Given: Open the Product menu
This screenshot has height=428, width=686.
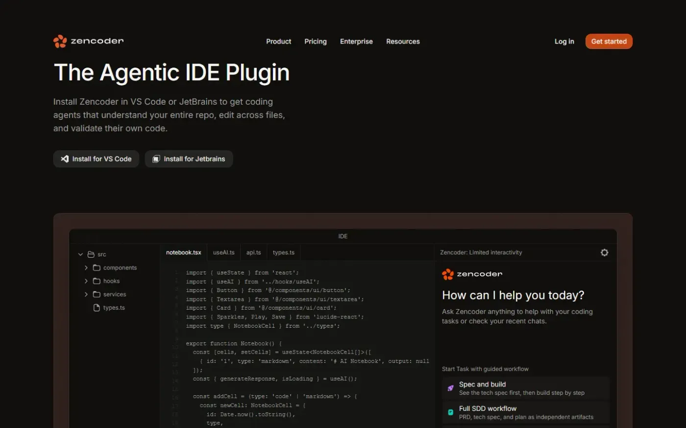Looking at the screenshot, I should point(278,42).
